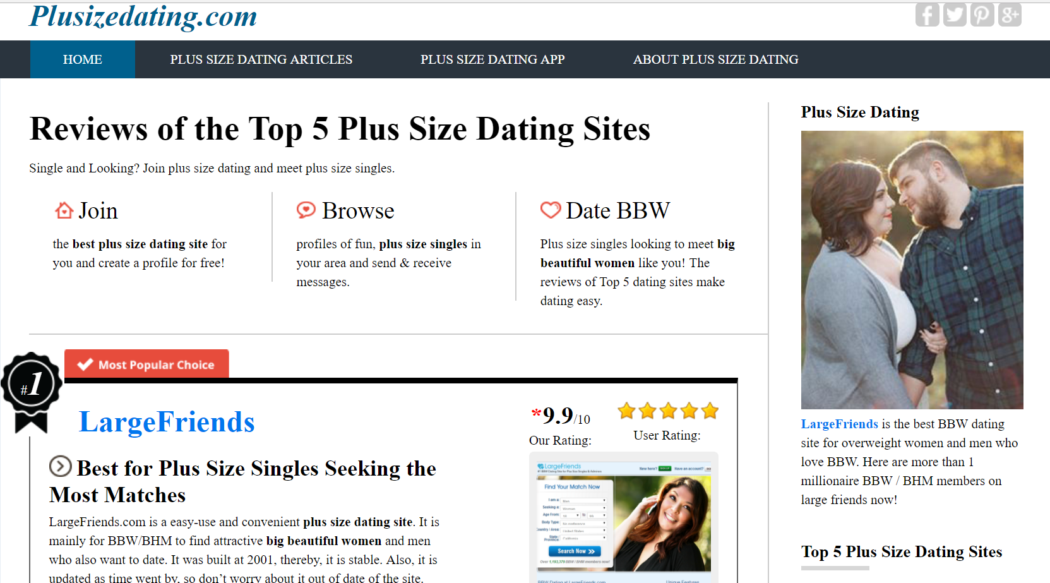Open the Twitter social icon

(955, 15)
